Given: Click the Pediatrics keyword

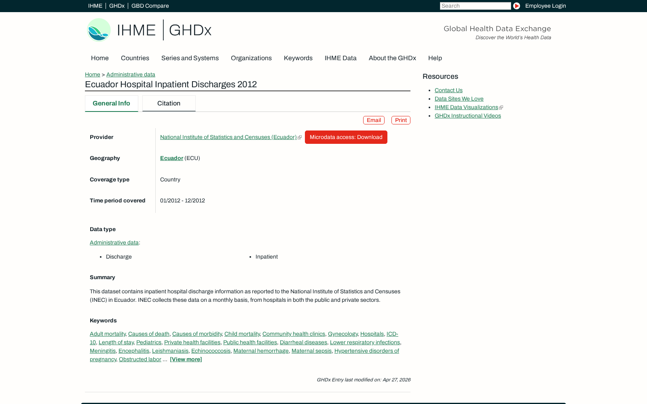Looking at the screenshot, I should (x=149, y=343).
